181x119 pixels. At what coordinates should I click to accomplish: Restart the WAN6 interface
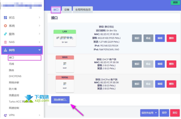pyautogui.click(x=137, y=84)
